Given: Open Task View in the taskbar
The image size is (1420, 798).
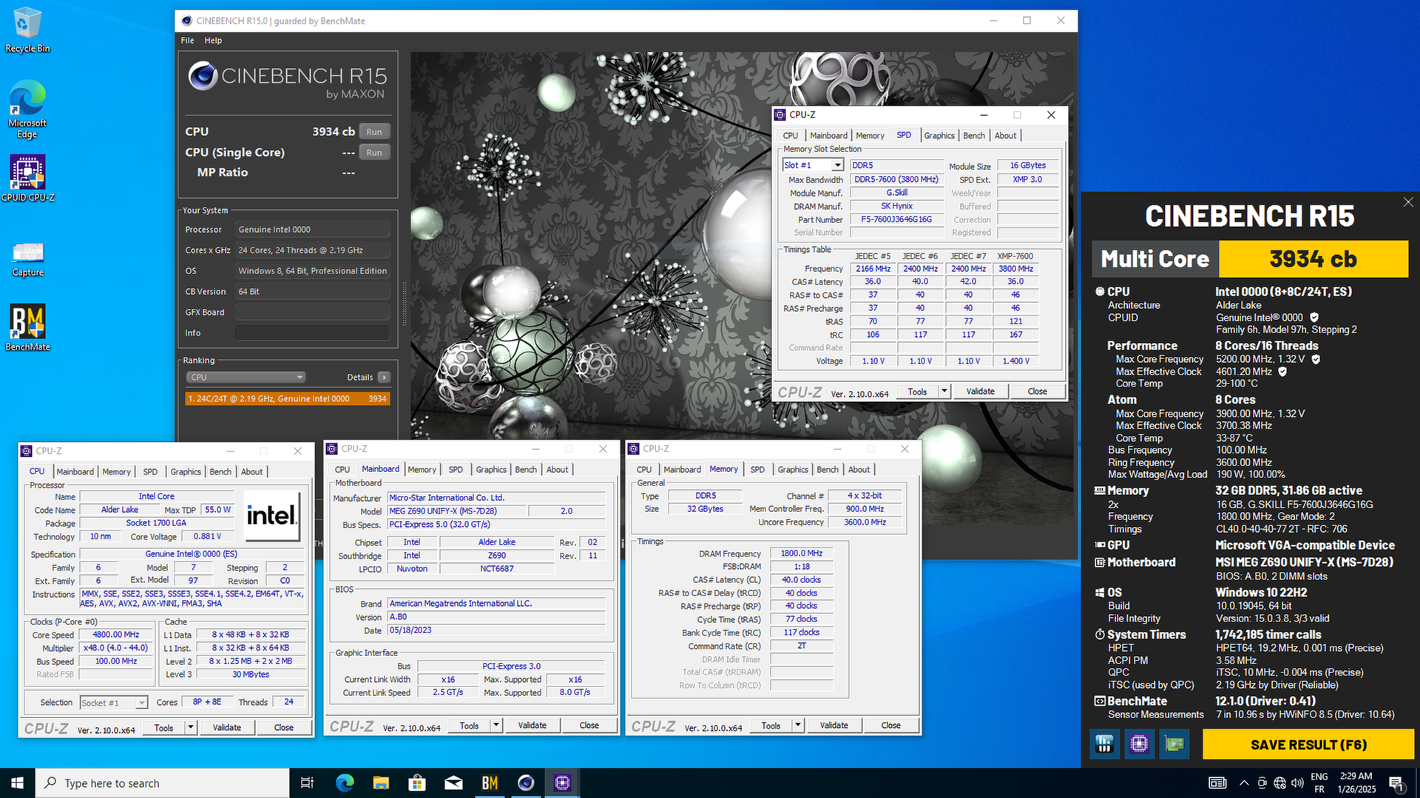Looking at the screenshot, I should (x=307, y=782).
